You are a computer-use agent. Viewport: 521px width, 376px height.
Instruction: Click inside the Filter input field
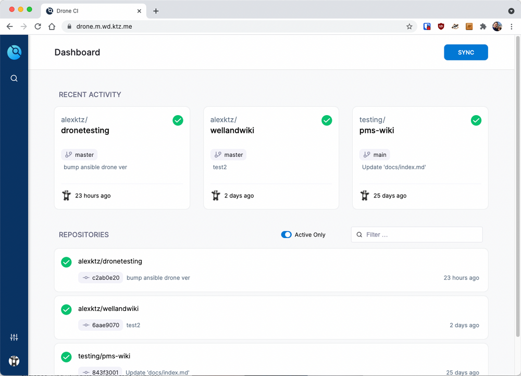412,234
